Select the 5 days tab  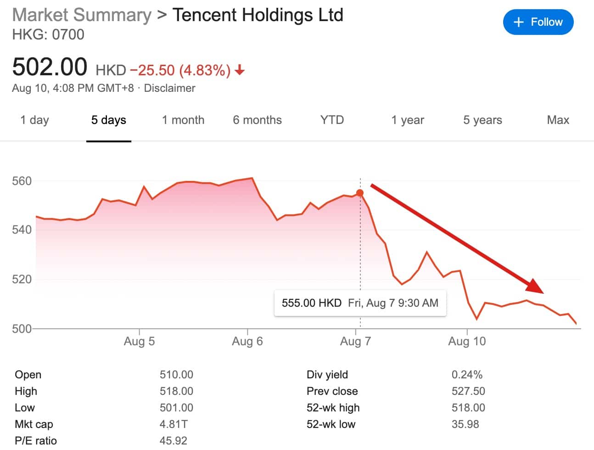point(109,120)
